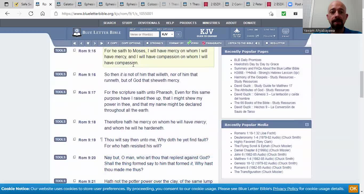Image resolution: width=364 pixels, height=194 pixels.
Task: Click copy icon beside Rom 9:18
Action: click(x=74, y=122)
